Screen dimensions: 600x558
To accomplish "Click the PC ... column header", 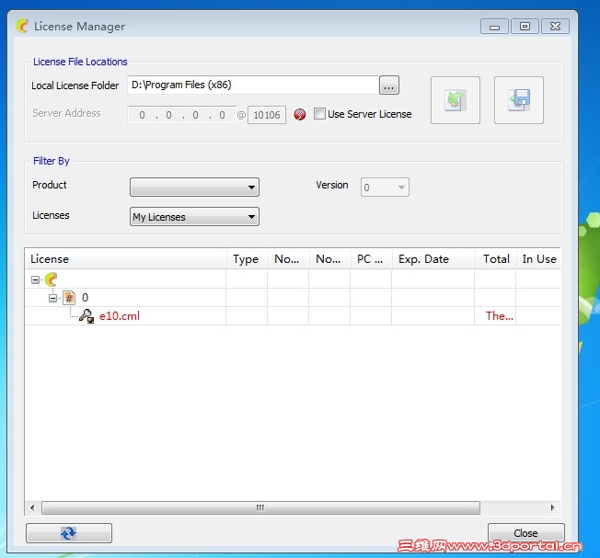I will coord(371,258).
